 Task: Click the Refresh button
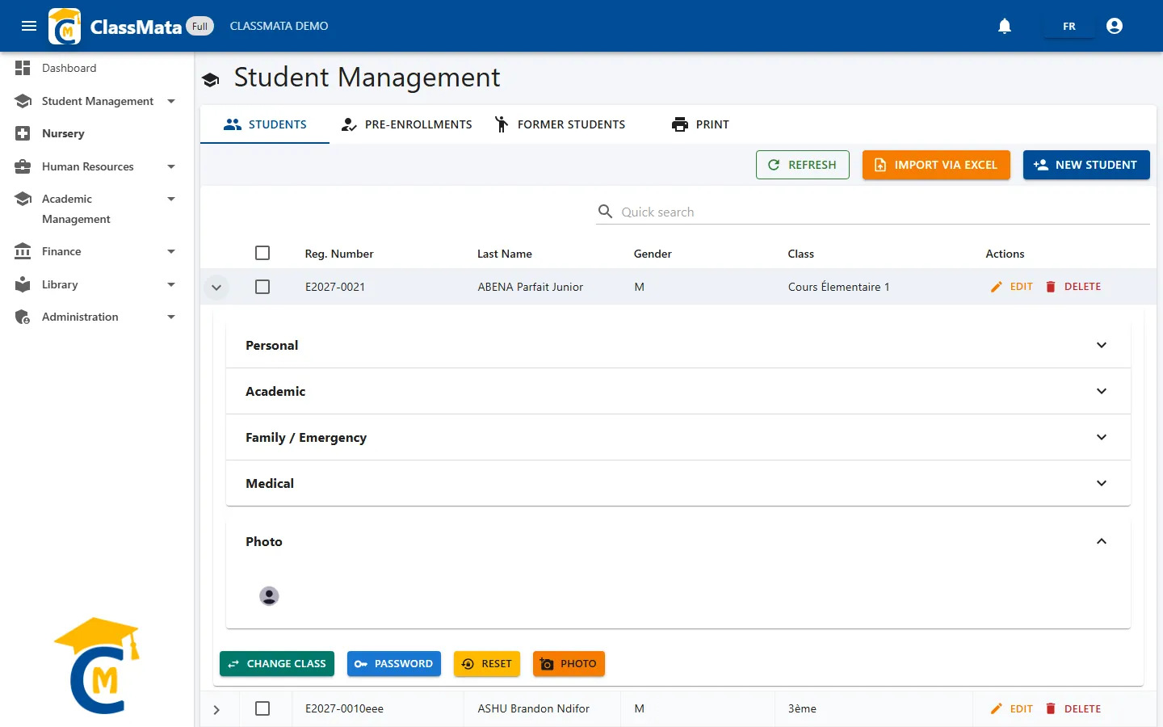point(803,165)
